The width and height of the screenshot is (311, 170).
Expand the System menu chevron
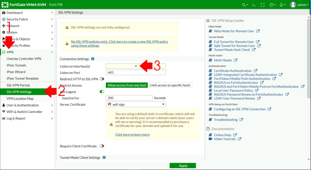point(52,32)
